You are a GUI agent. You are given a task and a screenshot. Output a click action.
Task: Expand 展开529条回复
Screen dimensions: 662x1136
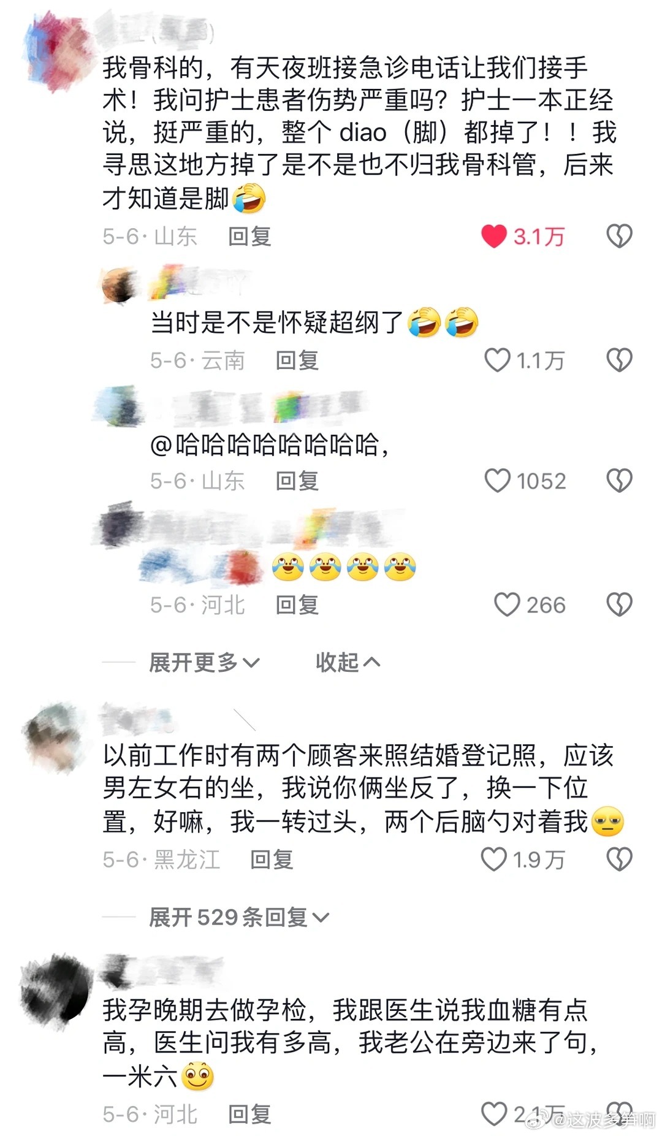239,917
